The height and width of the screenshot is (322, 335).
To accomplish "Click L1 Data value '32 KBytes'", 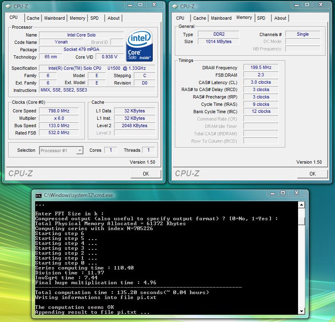I will (135, 111).
